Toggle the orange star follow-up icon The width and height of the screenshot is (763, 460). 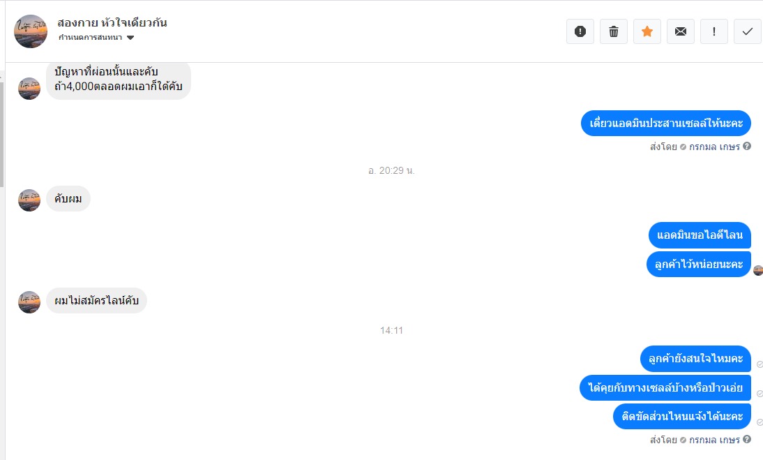coord(647,31)
